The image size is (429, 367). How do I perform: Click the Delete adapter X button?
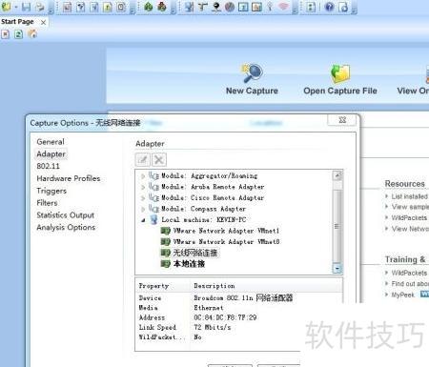pos(159,159)
